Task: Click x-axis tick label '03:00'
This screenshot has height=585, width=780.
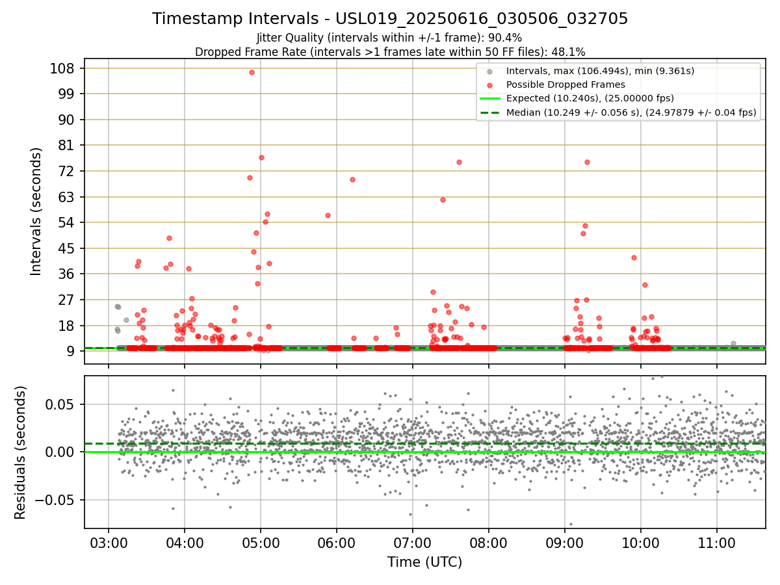Action: pyautogui.click(x=108, y=542)
